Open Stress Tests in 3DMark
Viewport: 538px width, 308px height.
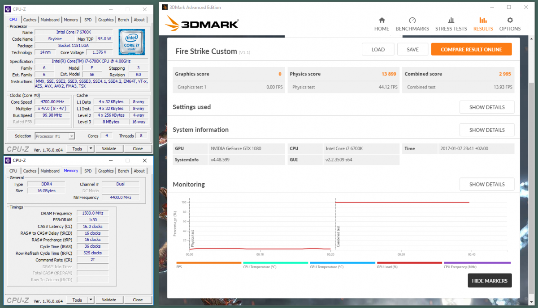pos(451,24)
